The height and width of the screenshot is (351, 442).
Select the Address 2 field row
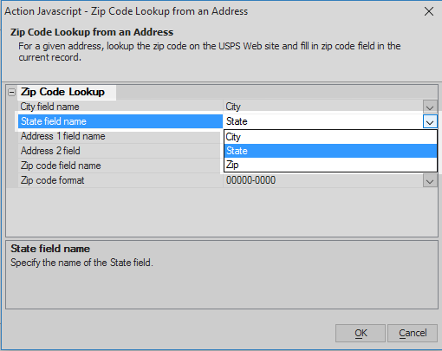(x=120, y=151)
